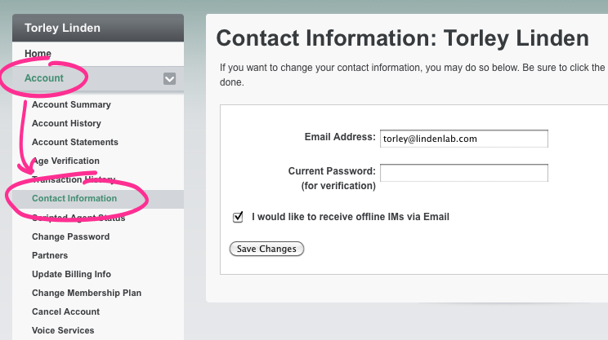The image size is (608, 340).
Task: Open Age Verification page
Action: [65, 161]
